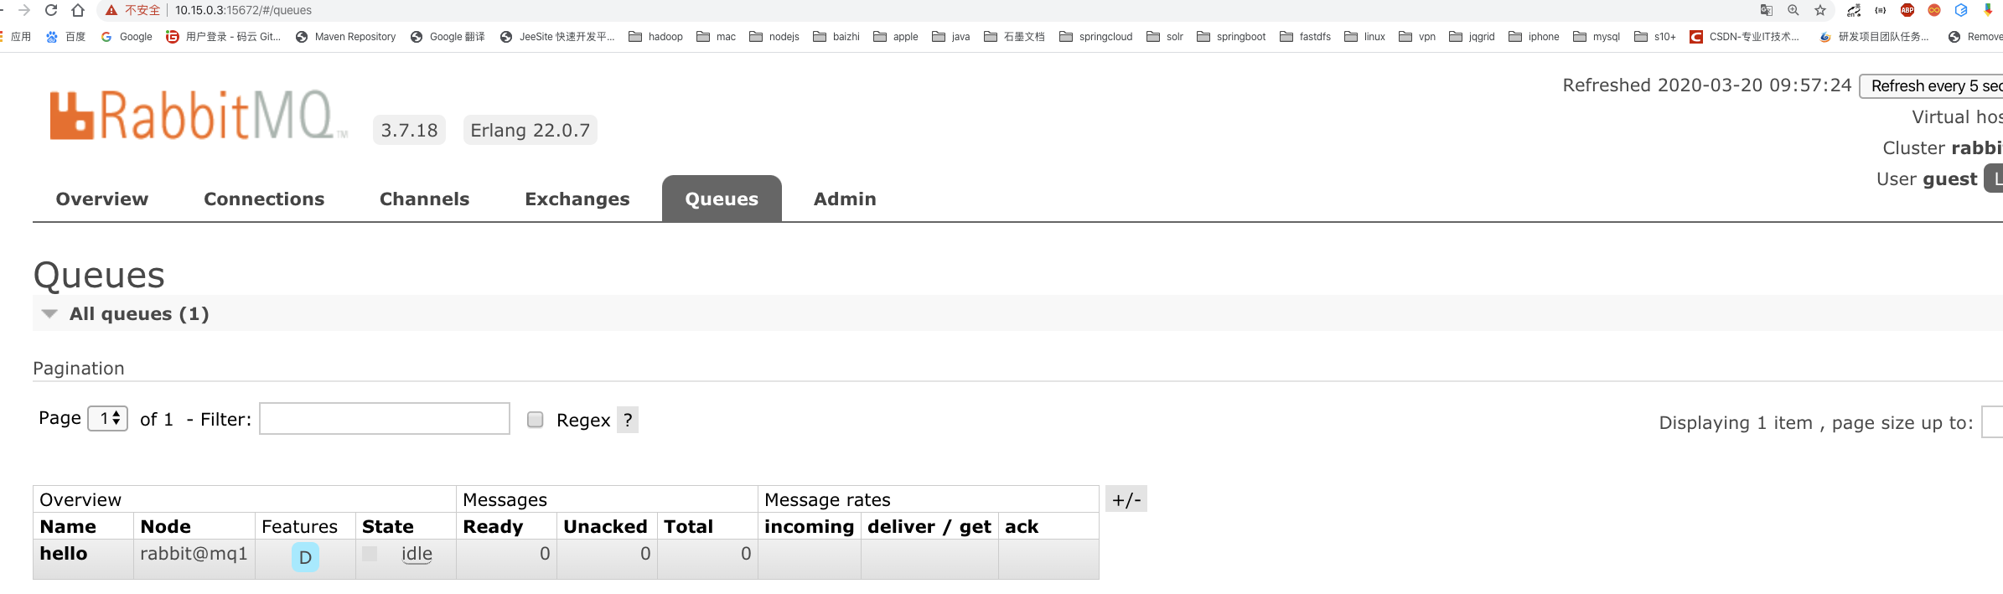This screenshot has width=2003, height=594.
Task: Click the idle state indicator square
Action: pyautogui.click(x=370, y=554)
